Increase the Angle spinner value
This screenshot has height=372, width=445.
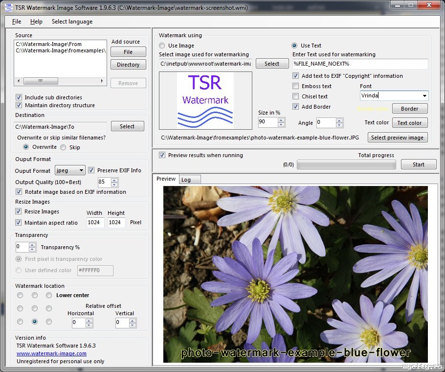[x=339, y=120]
